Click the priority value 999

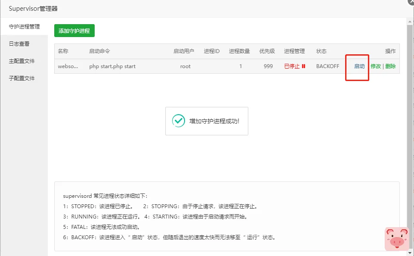point(268,66)
